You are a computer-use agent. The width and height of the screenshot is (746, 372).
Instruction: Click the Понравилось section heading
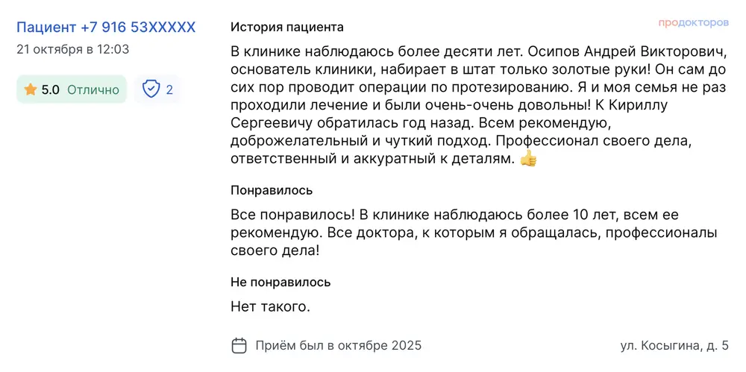272,190
